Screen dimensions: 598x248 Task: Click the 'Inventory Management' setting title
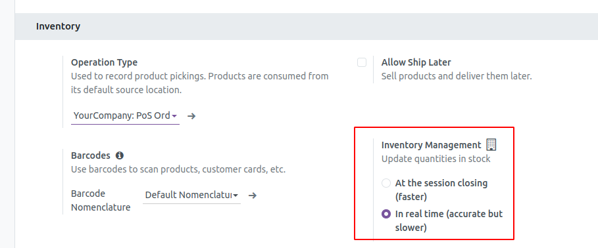coord(432,145)
